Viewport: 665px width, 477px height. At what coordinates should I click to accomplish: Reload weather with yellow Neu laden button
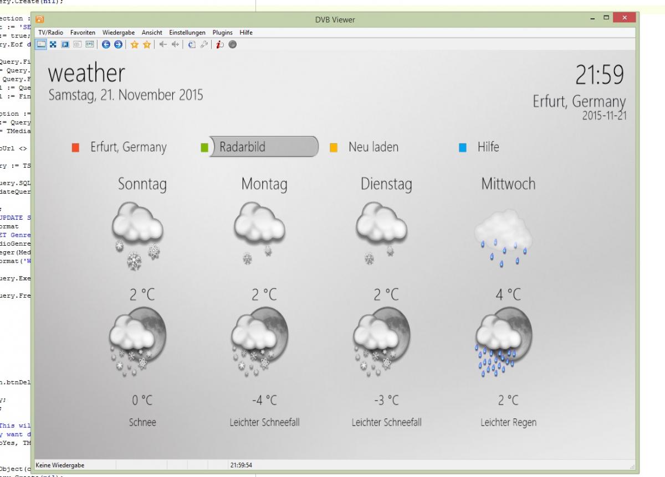pyautogui.click(x=364, y=147)
